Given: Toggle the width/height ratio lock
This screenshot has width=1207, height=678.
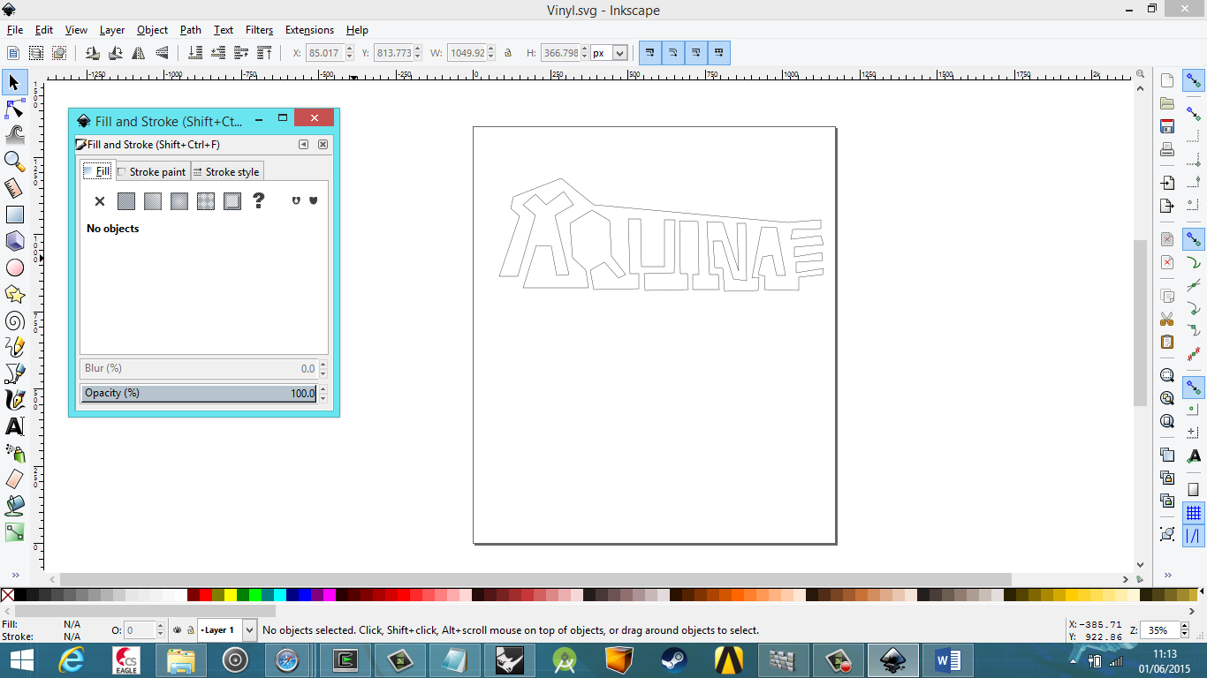Looking at the screenshot, I should click(x=508, y=53).
